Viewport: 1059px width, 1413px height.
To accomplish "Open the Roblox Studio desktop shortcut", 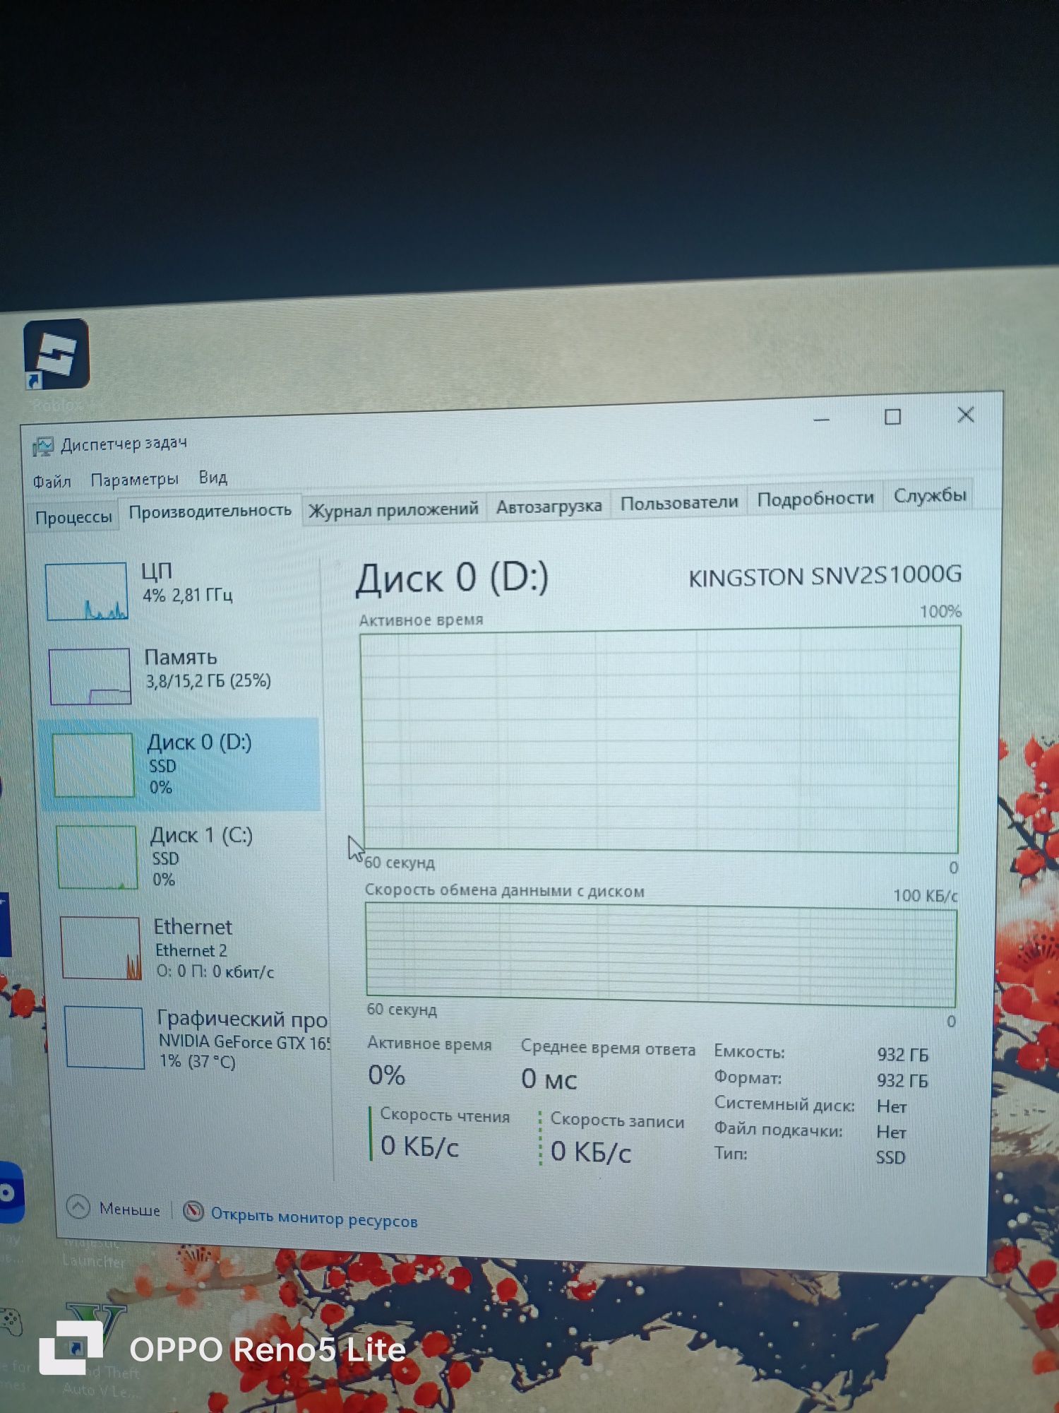I will point(56,354).
